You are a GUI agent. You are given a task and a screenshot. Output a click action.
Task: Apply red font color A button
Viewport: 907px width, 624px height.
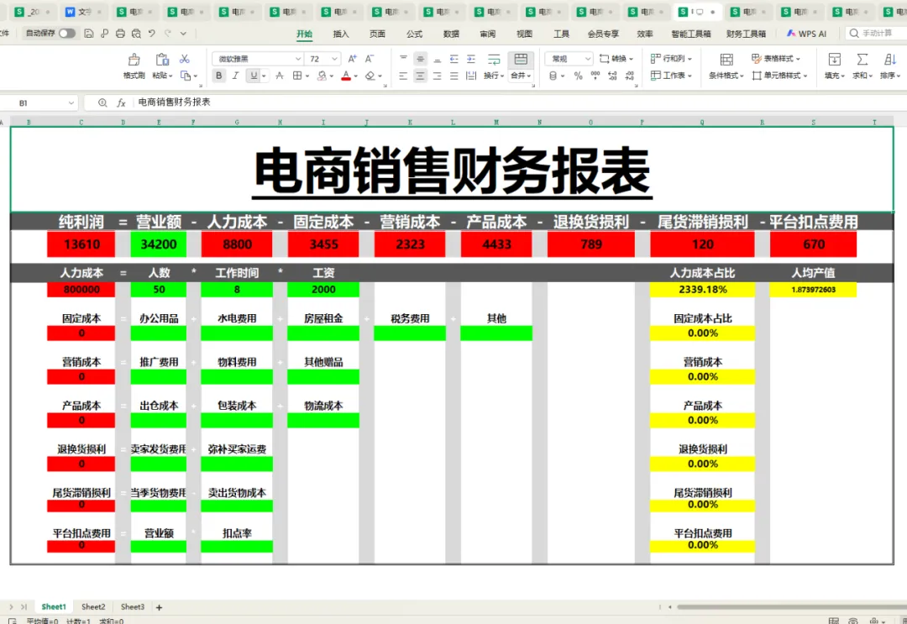[x=346, y=76]
